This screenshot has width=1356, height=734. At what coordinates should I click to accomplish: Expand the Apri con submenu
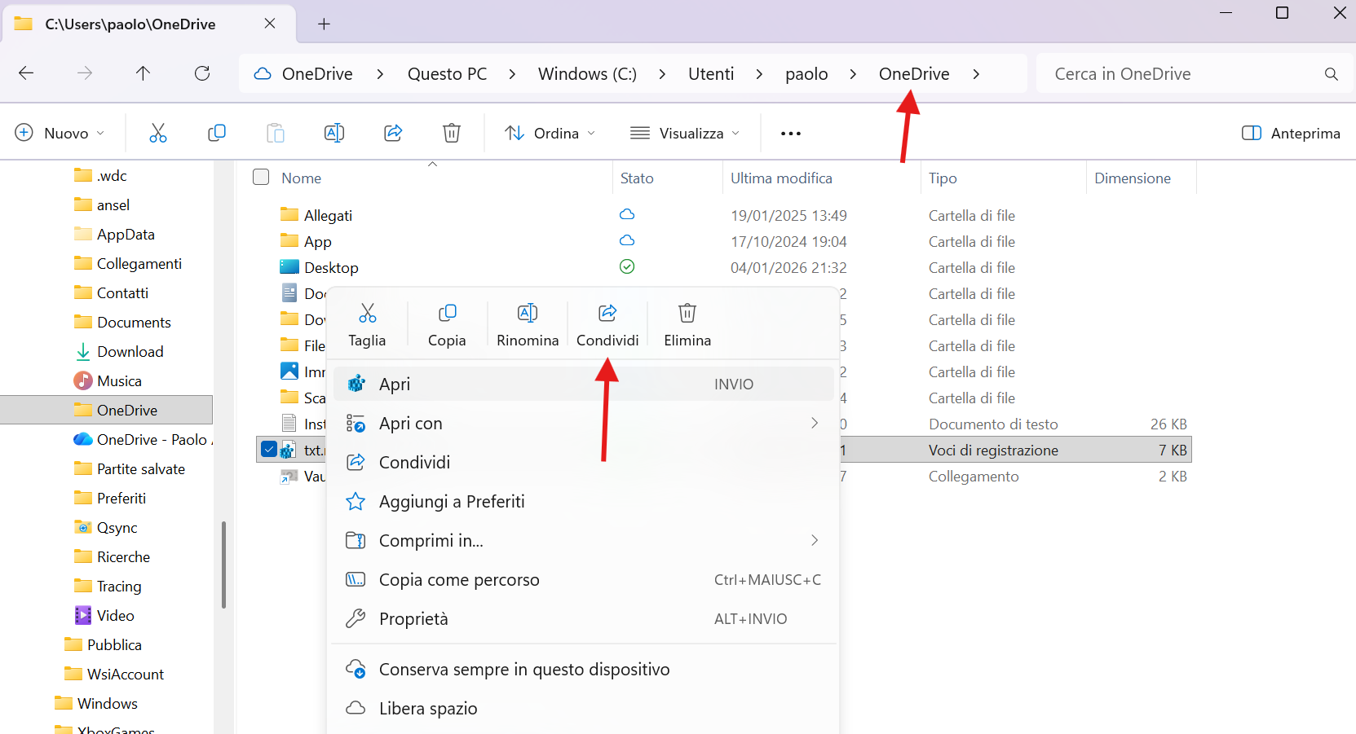[x=814, y=423]
